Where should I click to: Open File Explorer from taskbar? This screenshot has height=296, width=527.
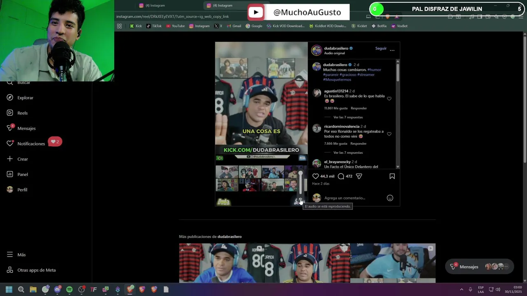point(33,290)
